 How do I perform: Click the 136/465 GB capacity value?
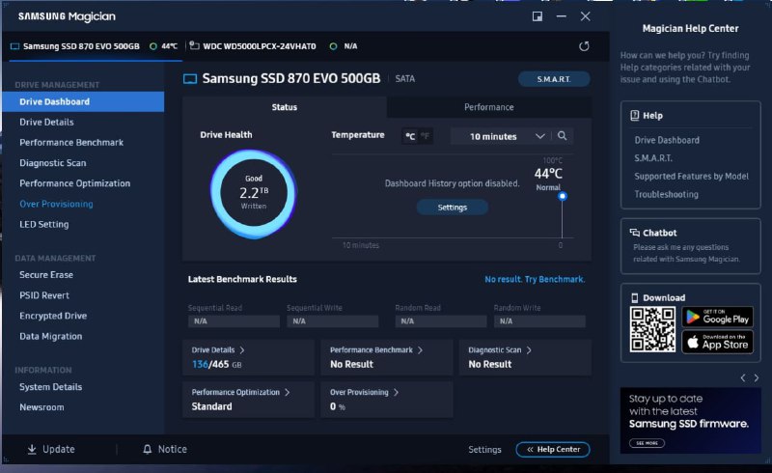point(216,364)
